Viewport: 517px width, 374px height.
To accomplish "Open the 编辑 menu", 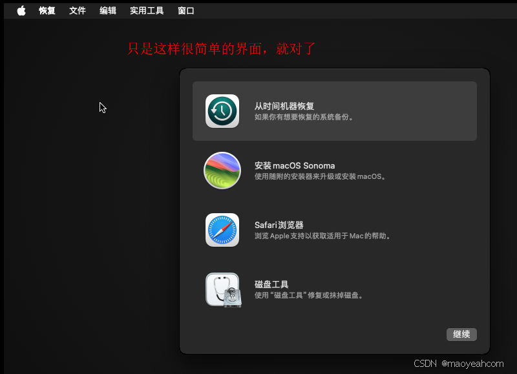I will click(x=107, y=10).
